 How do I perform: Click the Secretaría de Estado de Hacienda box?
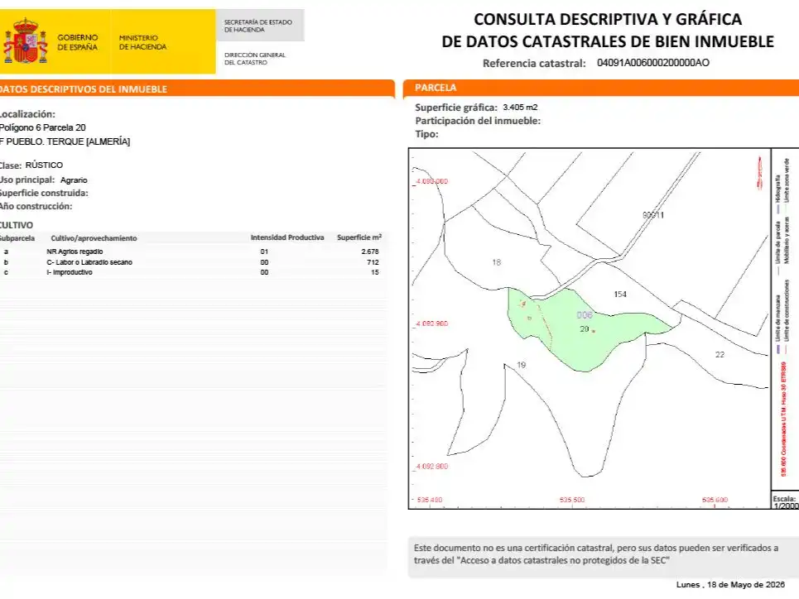[260, 26]
